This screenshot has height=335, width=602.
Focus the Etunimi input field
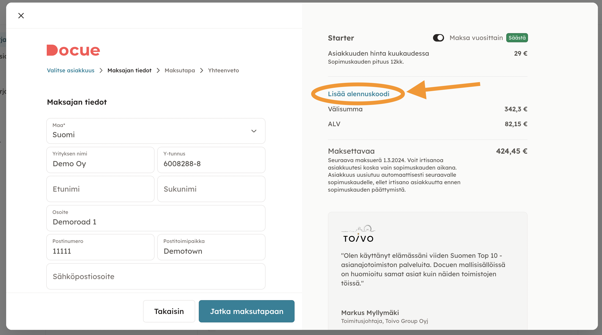100,189
